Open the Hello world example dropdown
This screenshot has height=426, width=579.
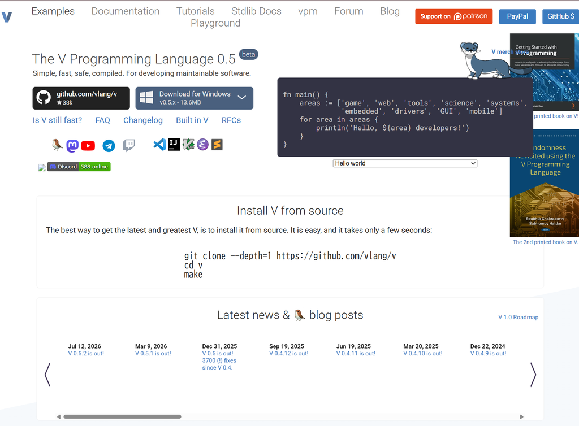[x=405, y=163]
